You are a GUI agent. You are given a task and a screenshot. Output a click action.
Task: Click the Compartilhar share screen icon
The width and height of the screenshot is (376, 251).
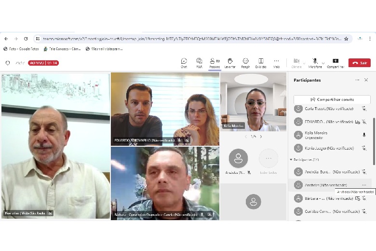[336, 62]
